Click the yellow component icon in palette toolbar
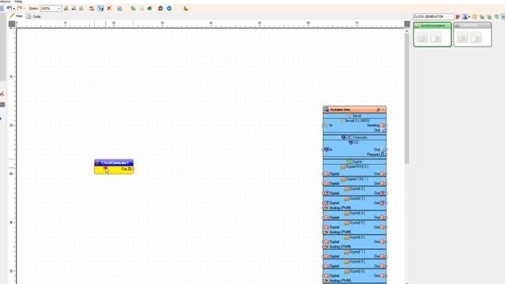 click(x=474, y=17)
